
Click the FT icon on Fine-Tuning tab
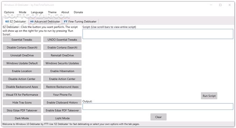point(65,22)
